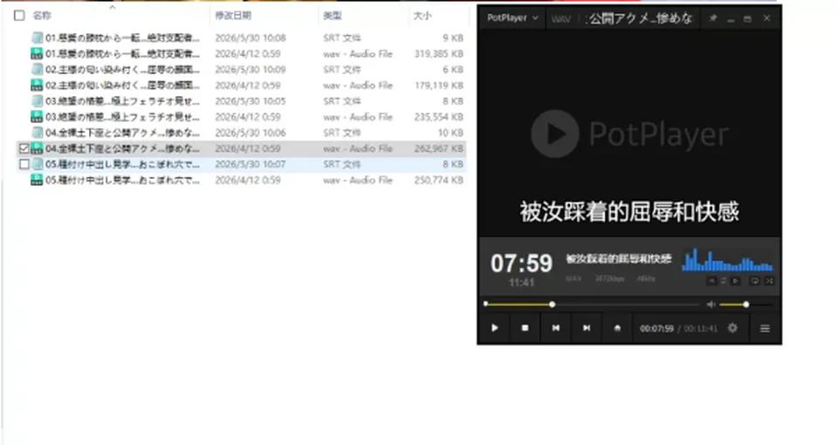Screen dimensions: 838x445
Task: Uncheck the checkbox on the 262,967 KB wav row
Action: pyautogui.click(x=24, y=148)
